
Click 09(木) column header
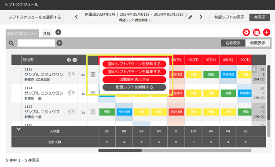point(244,60)
